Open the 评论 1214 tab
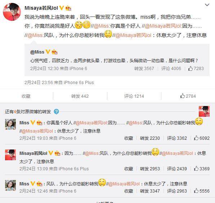The height and width of the screenshot is (203, 215). click(134, 96)
